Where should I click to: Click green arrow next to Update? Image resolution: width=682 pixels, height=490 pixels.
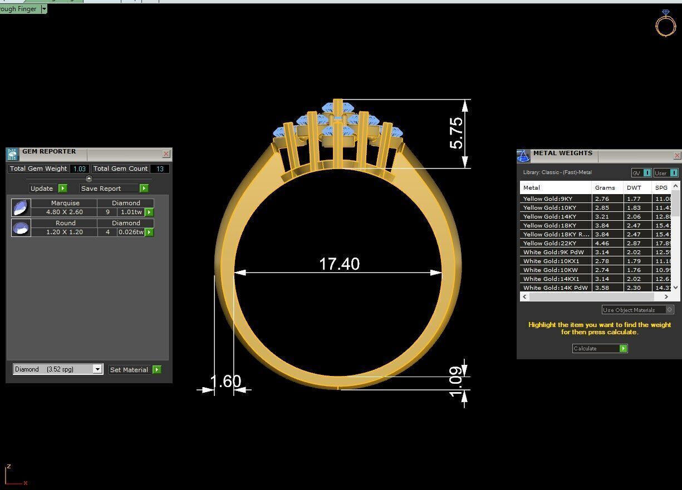click(x=63, y=189)
